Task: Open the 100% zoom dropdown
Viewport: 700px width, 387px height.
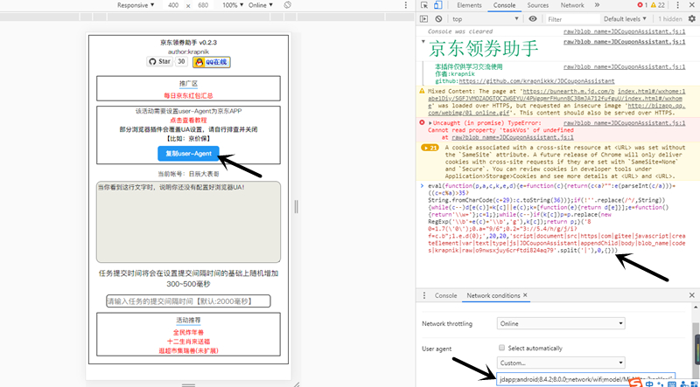Action: coord(233,5)
